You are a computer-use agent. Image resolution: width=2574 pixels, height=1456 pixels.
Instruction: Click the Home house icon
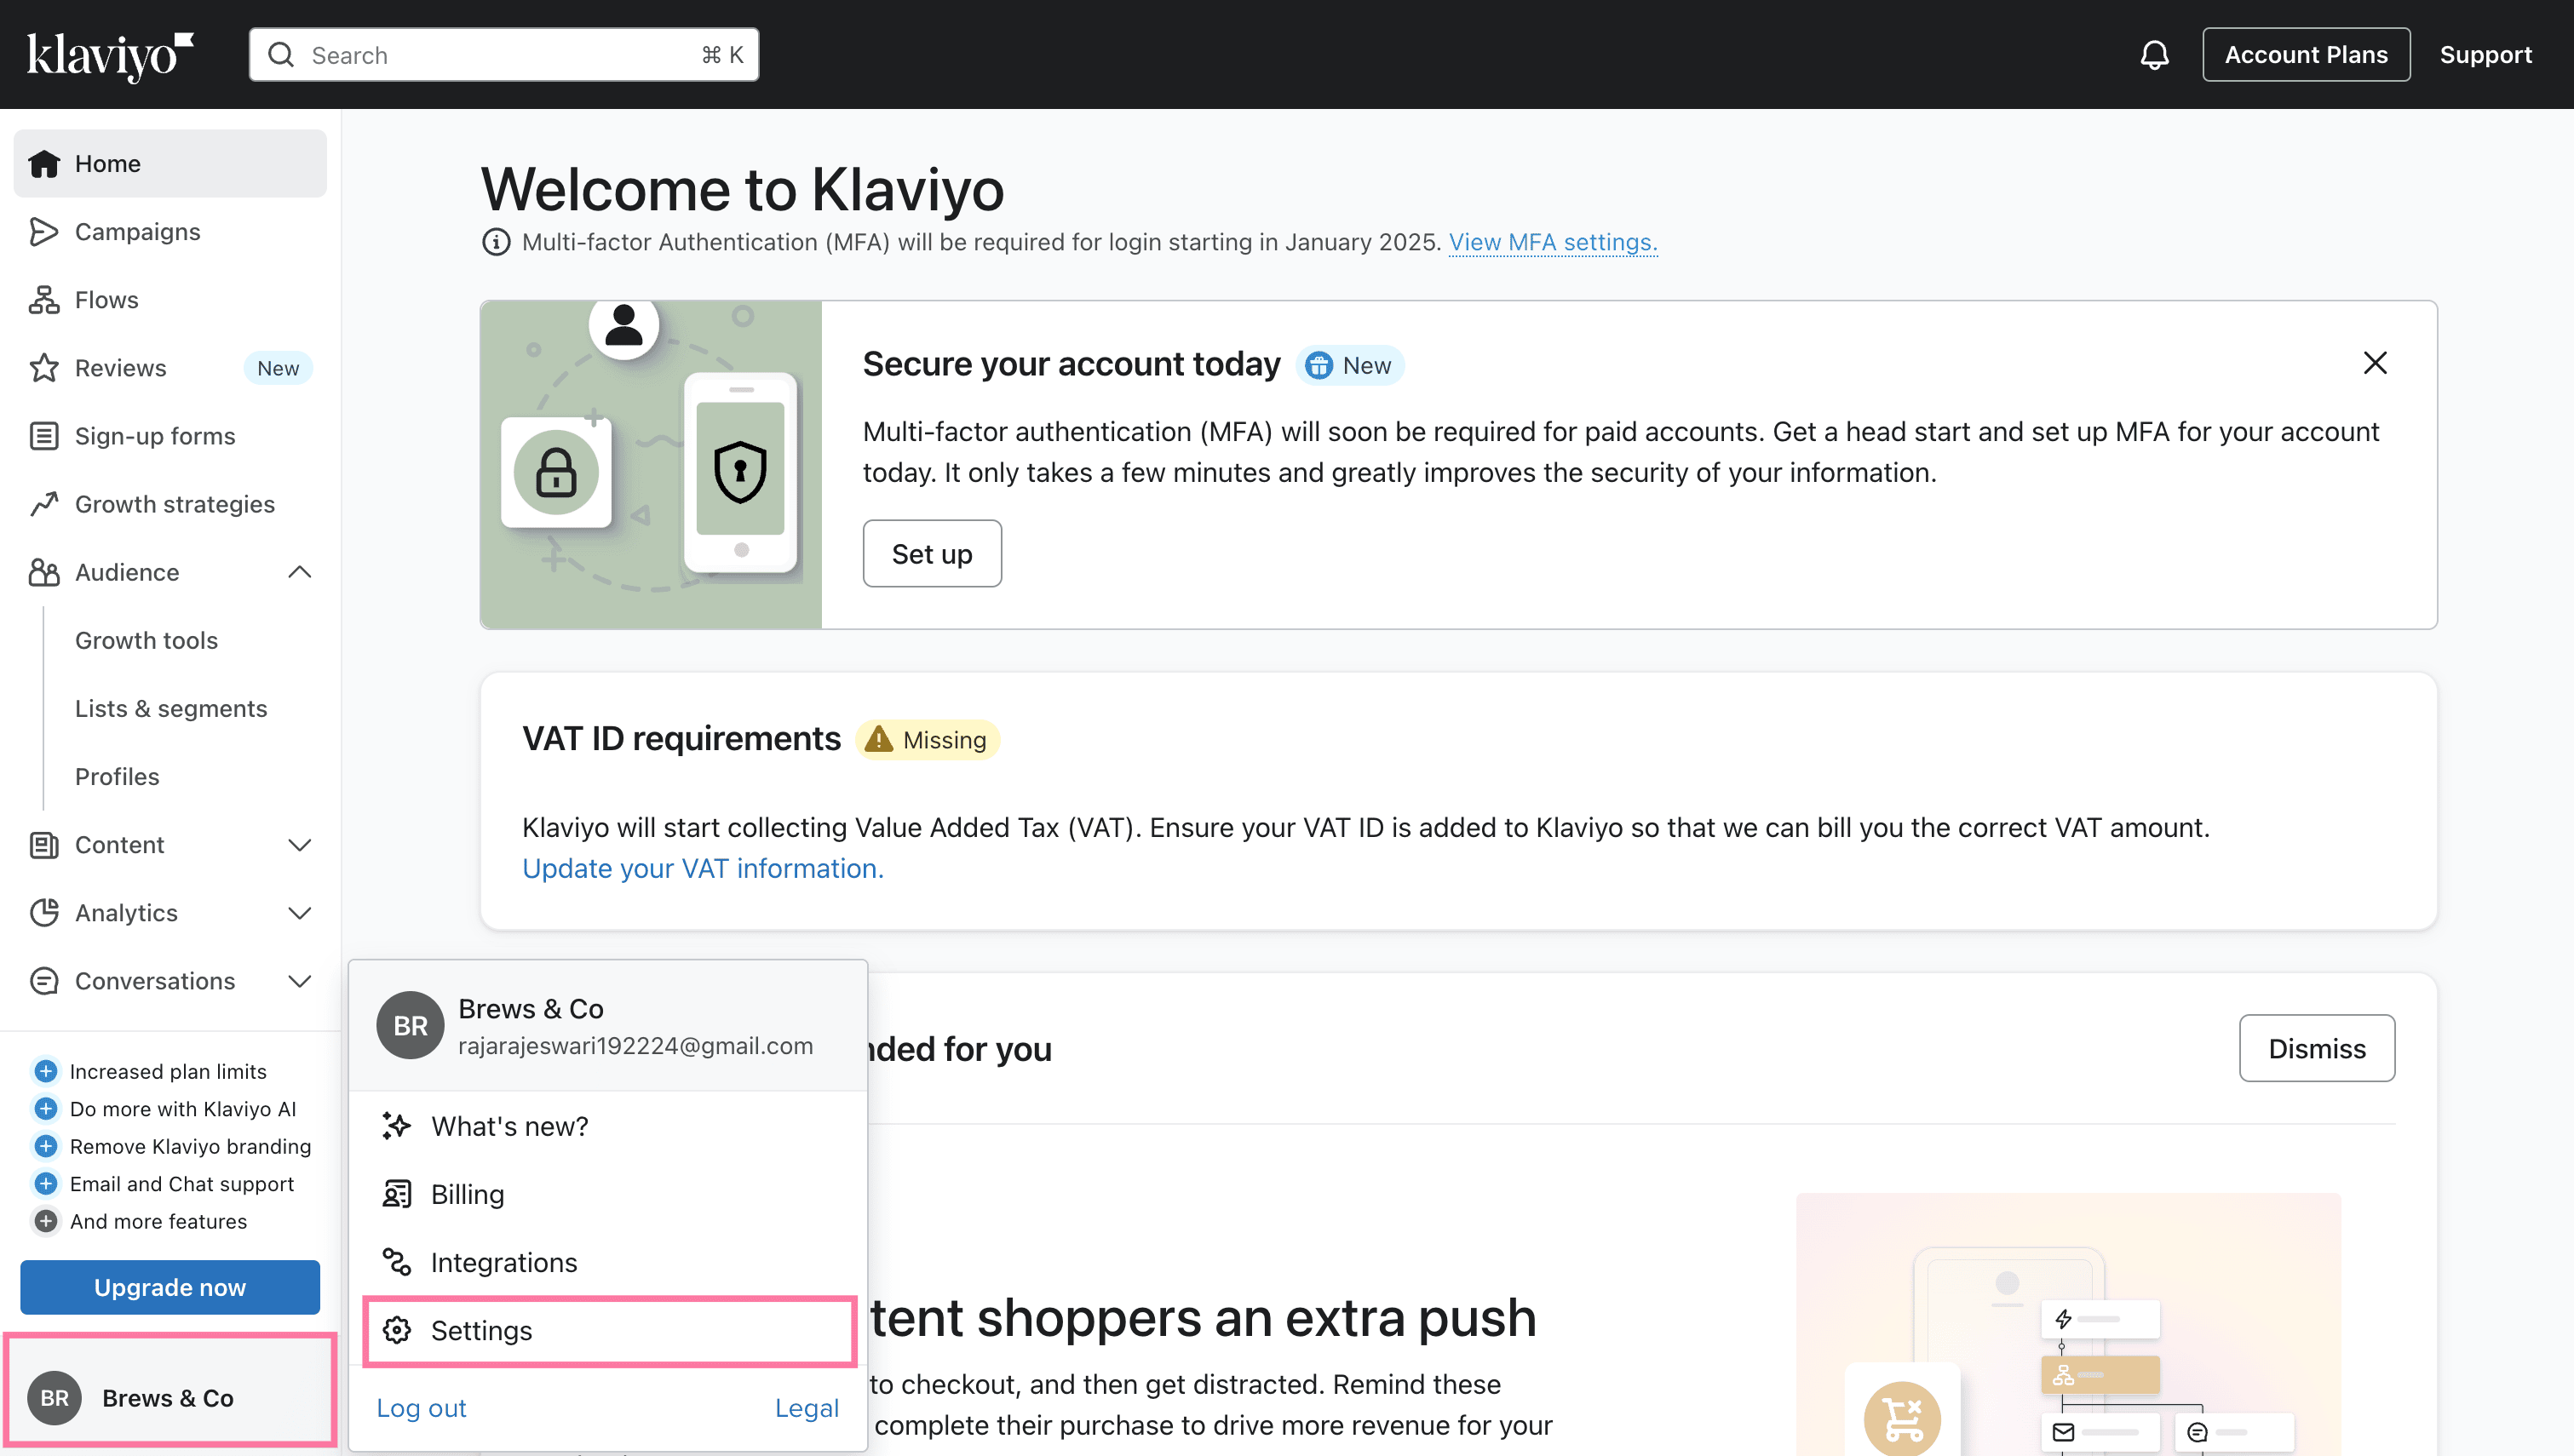44,163
